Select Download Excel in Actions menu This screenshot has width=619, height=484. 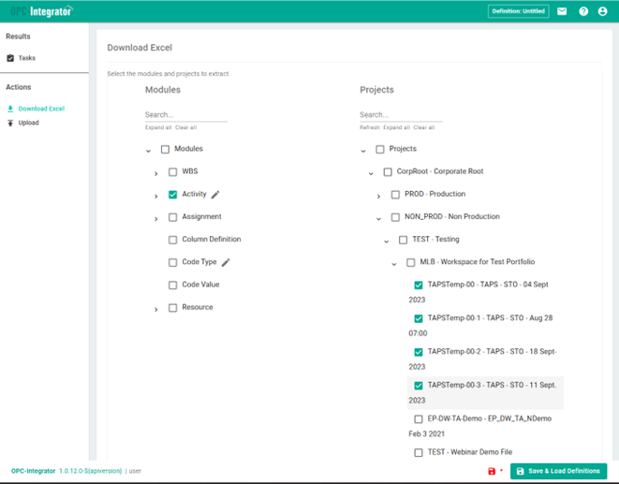[41, 109]
